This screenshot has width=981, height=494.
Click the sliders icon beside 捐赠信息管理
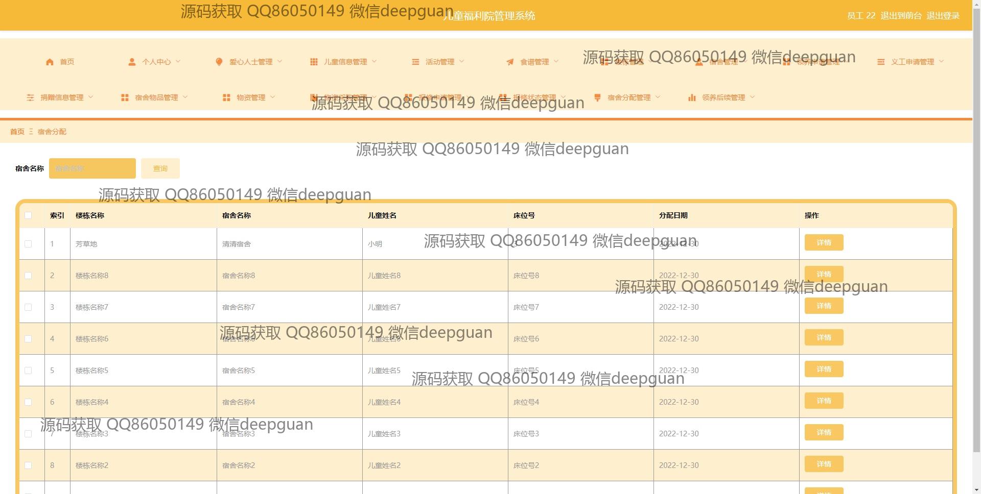click(30, 97)
